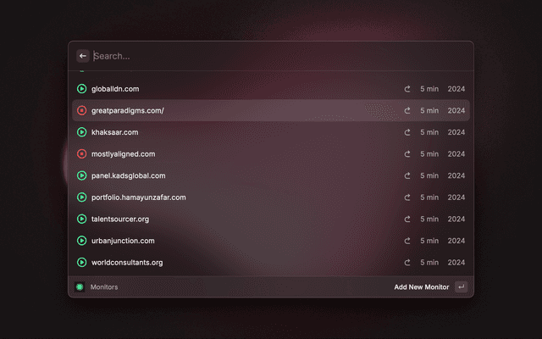
Task: Click the green status icon for portfolio.hamayunzafar.com
Action: point(81,197)
